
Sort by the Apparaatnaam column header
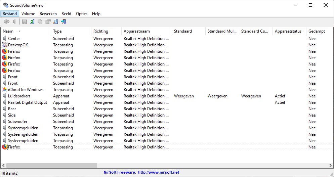(147, 31)
